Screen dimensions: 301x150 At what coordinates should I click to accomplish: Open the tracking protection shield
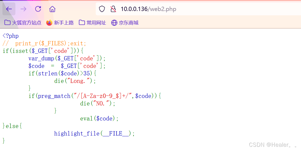pyautogui.click(x=102, y=9)
